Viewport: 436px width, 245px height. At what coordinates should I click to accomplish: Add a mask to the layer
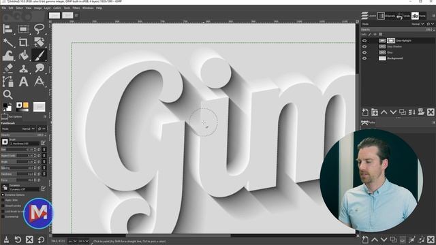421,112
